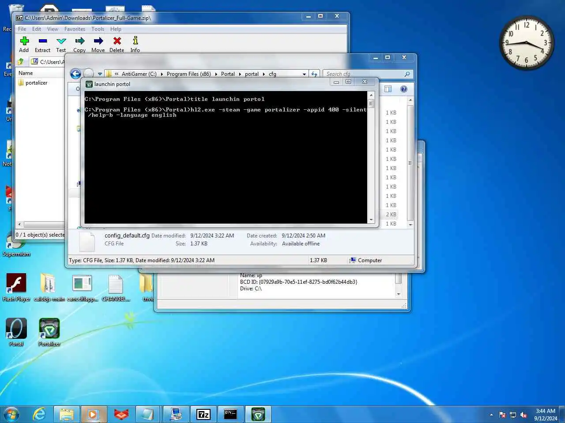The height and width of the screenshot is (423, 565).
Task: Open the Help menu in 7-Zip
Action: 116,29
